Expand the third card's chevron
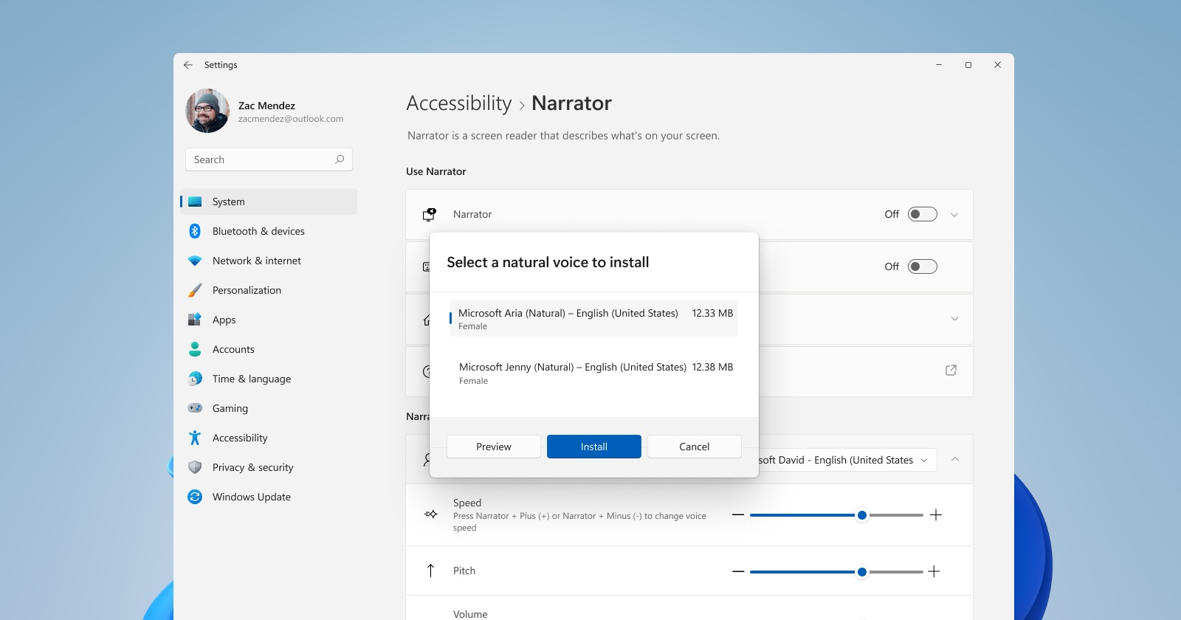The image size is (1181, 620). pos(954,319)
